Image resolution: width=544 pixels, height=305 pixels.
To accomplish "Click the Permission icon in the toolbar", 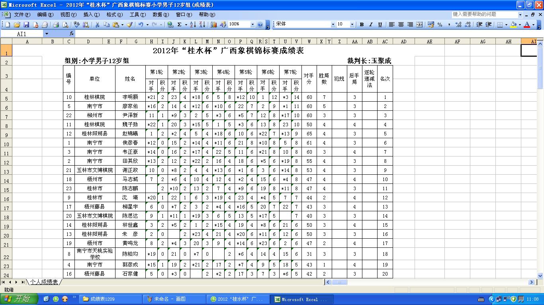I will click(x=36, y=24).
